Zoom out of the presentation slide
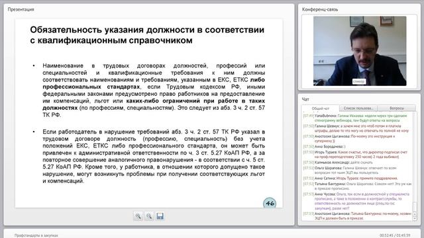Viewport: 424px width, 238px height. click(148, 216)
